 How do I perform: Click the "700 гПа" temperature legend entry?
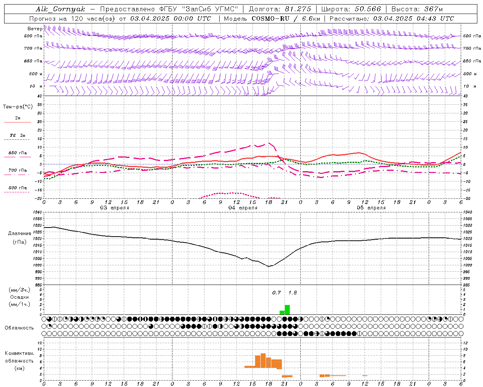pos(17,170)
